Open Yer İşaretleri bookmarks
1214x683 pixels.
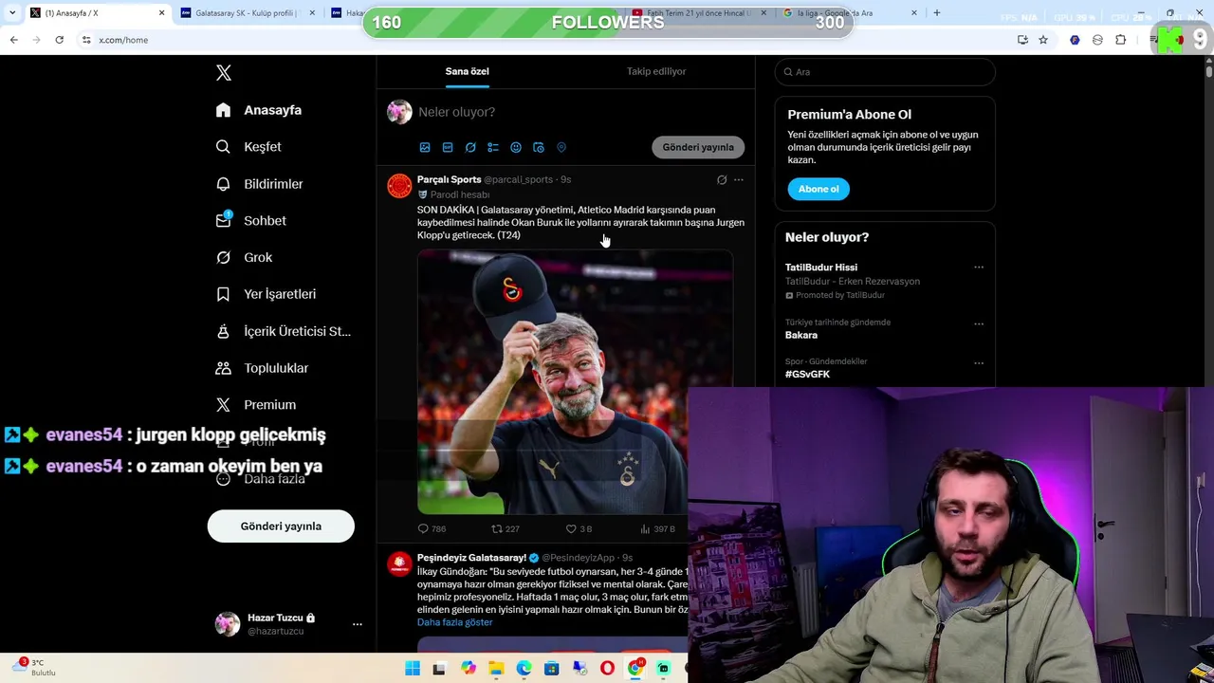click(266, 294)
